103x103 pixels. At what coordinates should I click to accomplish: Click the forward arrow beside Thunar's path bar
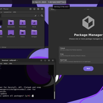pos(39,16)
